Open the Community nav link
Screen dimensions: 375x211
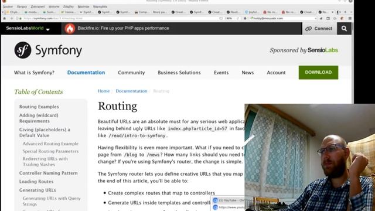[131, 73]
